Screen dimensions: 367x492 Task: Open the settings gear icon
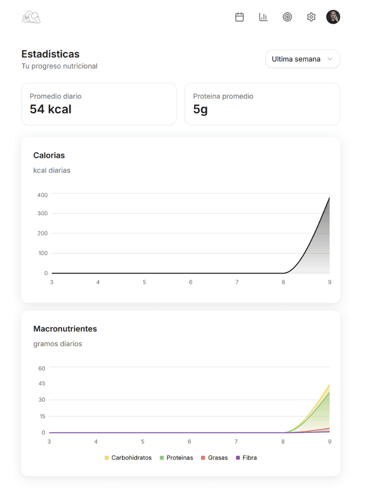pyautogui.click(x=311, y=17)
